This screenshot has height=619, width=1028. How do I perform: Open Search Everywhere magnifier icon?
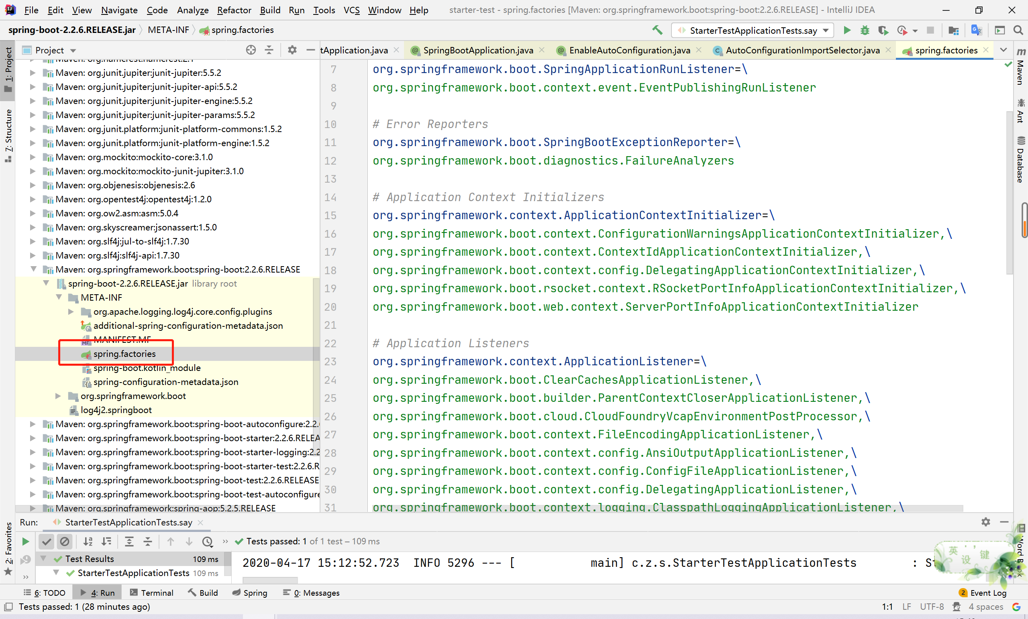[x=1018, y=30]
